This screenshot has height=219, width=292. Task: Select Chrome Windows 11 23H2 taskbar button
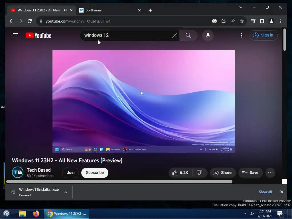tap(66, 214)
